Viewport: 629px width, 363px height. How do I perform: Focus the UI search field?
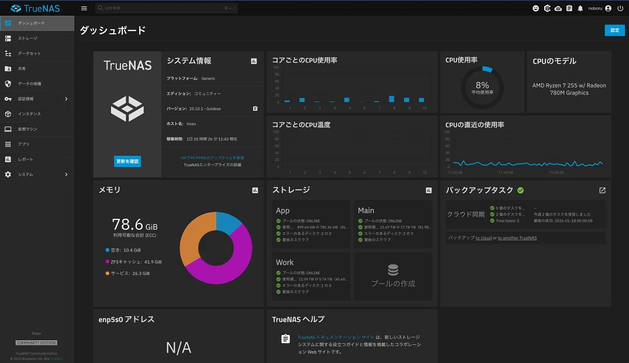pyautogui.click(x=167, y=8)
